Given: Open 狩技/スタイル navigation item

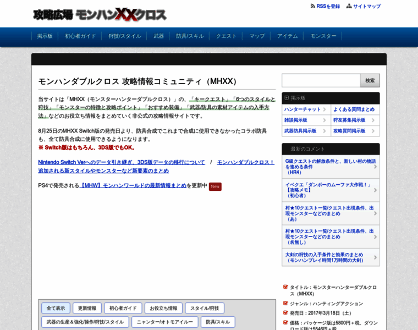Looking at the screenshot, I should pyautogui.click(x=124, y=36).
